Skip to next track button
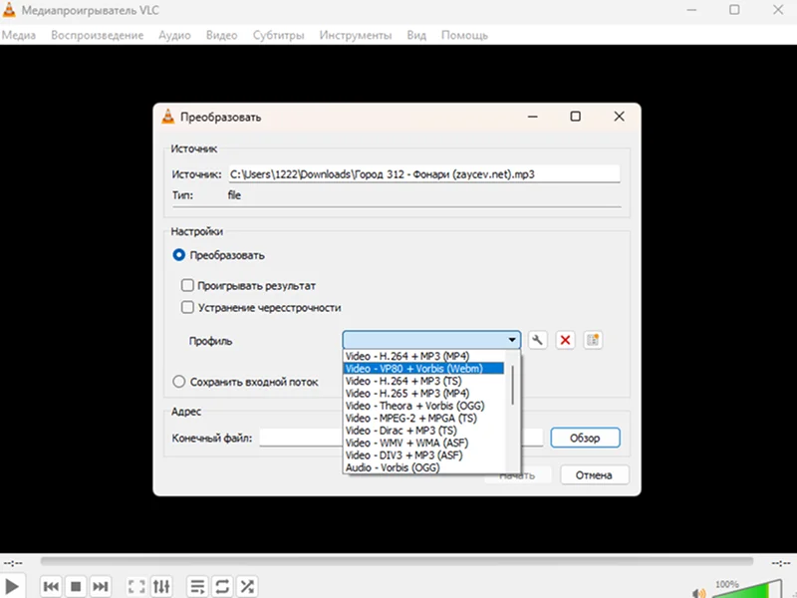 (101, 586)
